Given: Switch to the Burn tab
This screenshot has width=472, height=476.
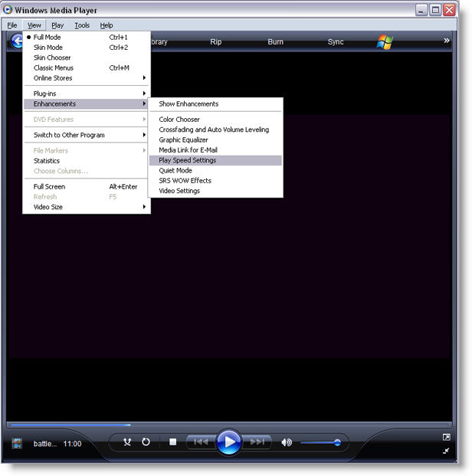Looking at the screenshot, I should [x=275, y=41].
